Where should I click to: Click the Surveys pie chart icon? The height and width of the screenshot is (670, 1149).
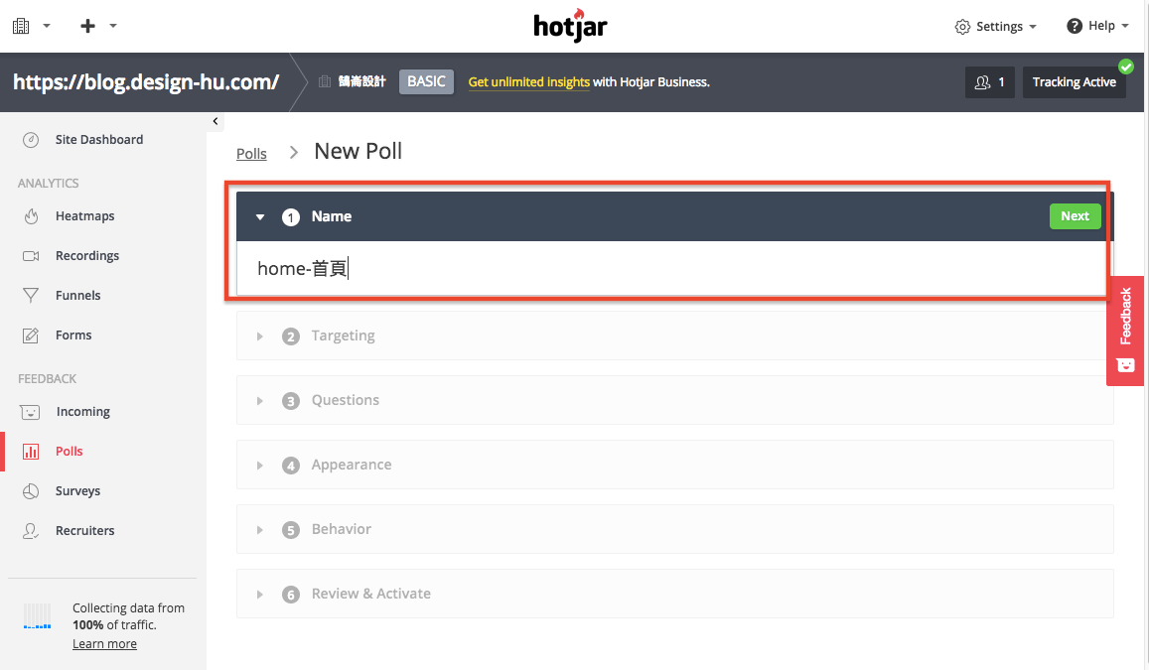(31, 491)
